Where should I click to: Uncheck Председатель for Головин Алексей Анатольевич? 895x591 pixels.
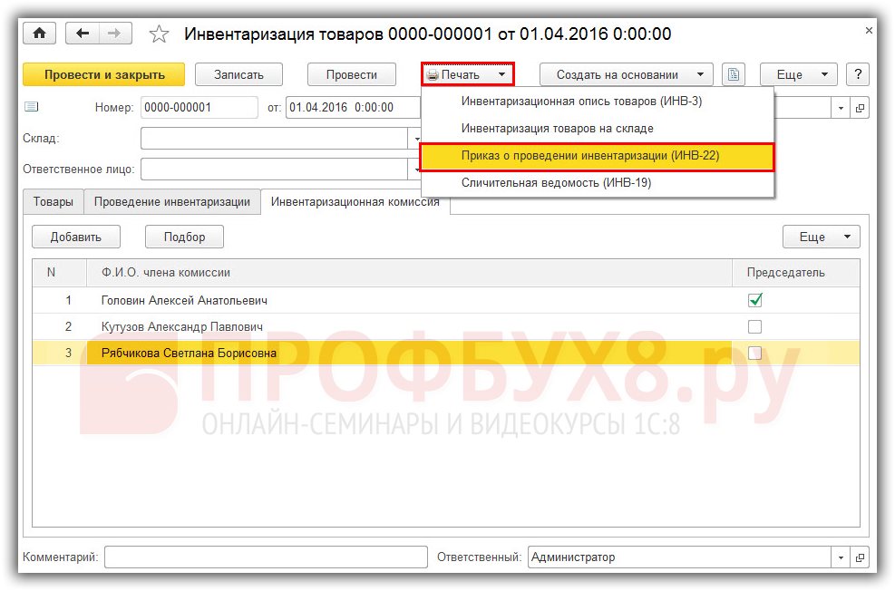tap(754, 300)
